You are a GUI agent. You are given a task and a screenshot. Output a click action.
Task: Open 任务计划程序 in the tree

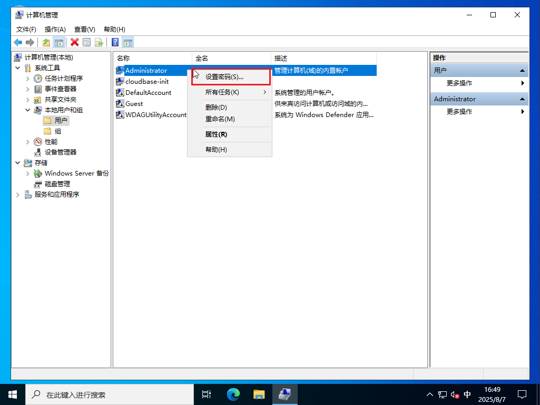64,79
